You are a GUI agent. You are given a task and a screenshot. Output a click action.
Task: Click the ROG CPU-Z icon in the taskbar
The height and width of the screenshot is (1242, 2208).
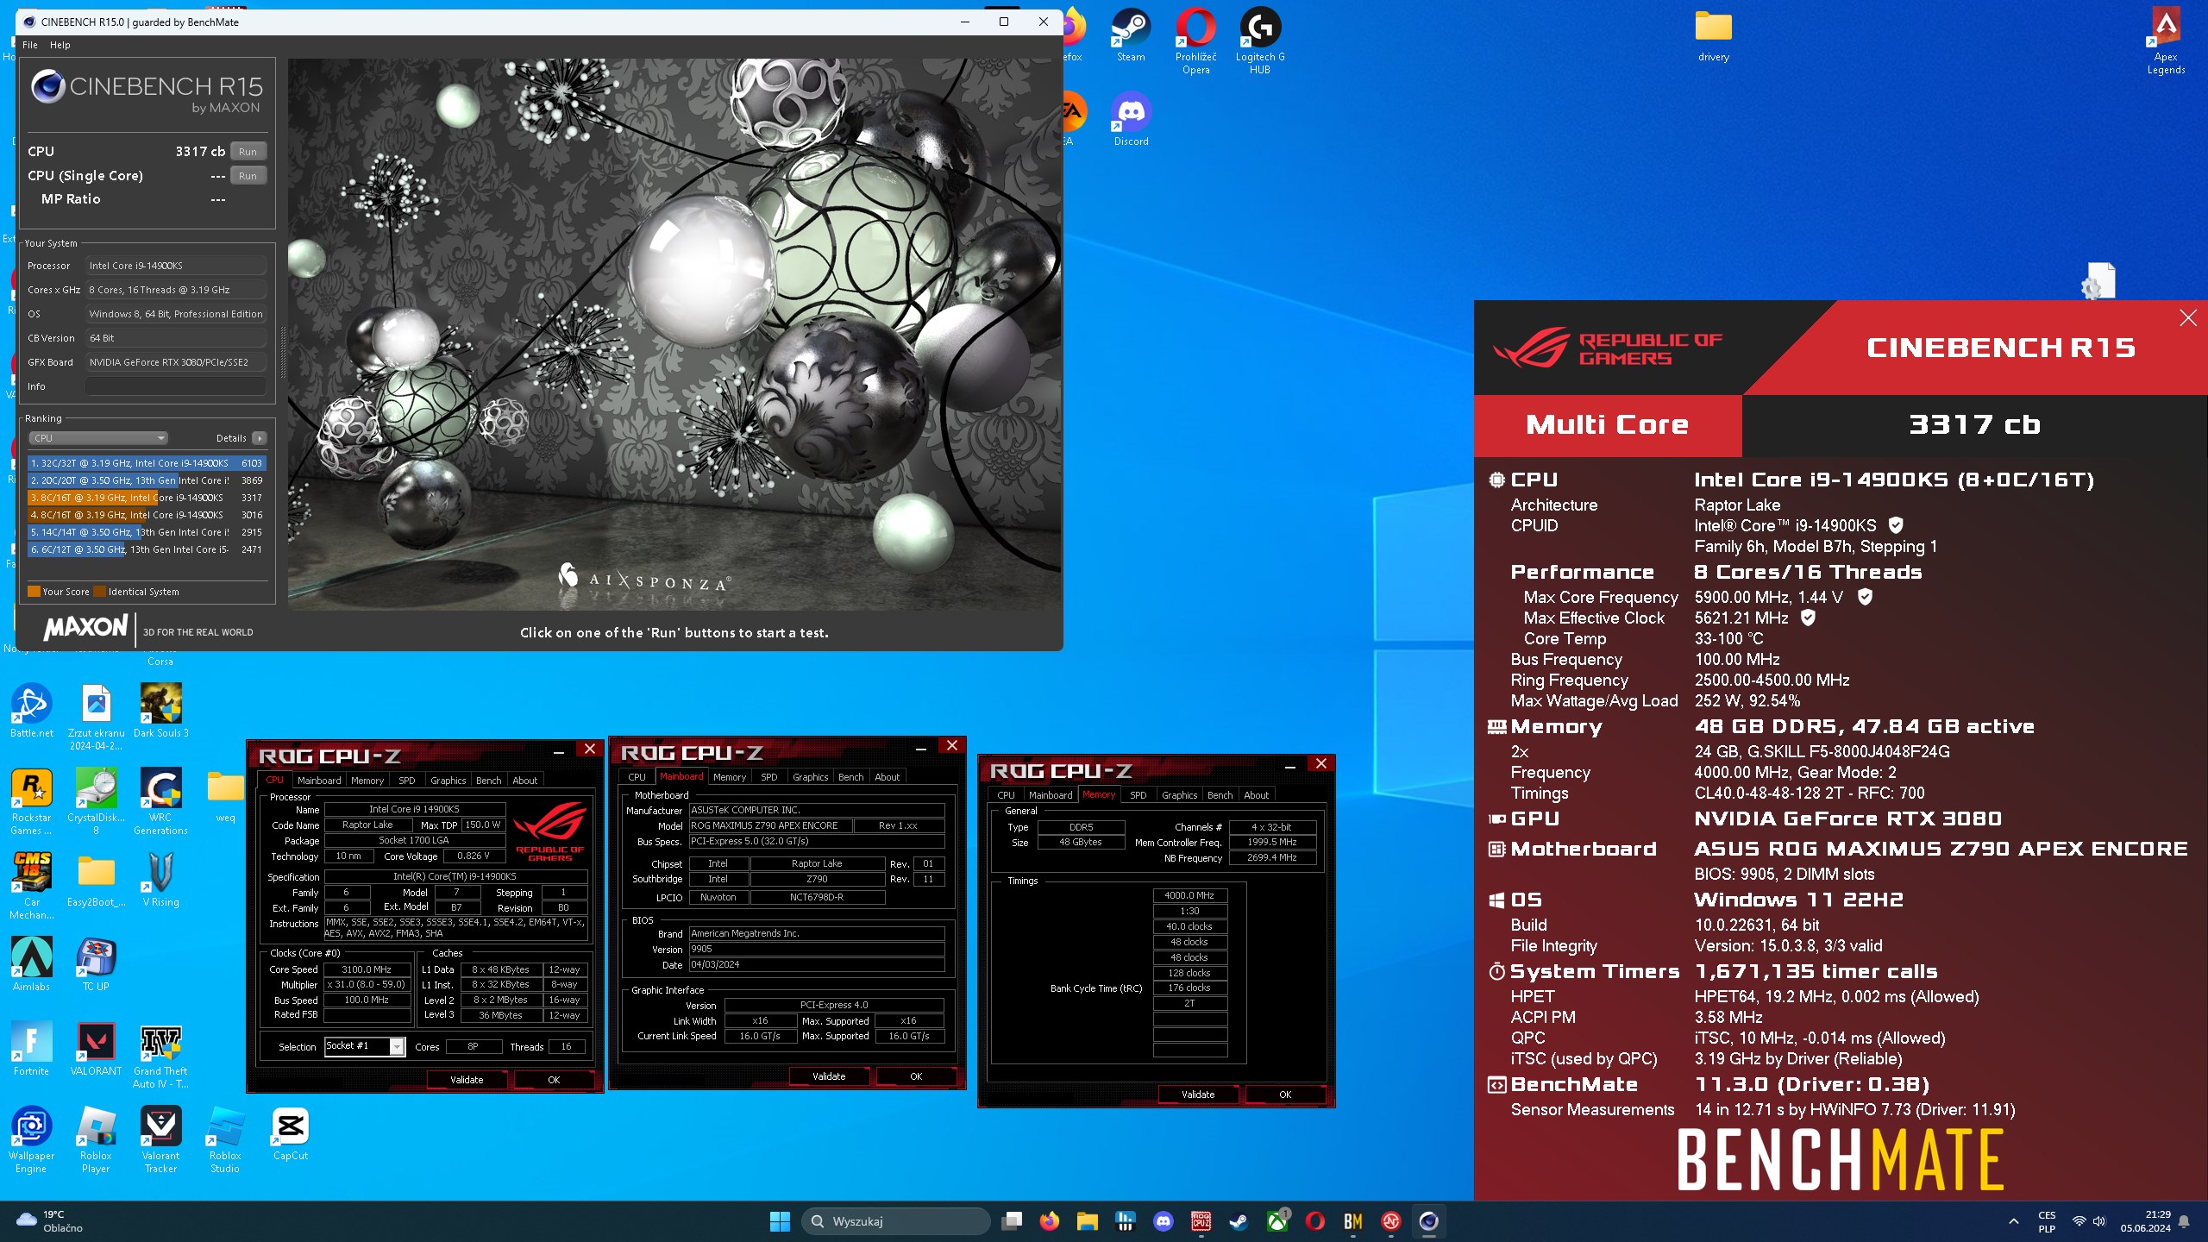(x=1201, y=1221)
